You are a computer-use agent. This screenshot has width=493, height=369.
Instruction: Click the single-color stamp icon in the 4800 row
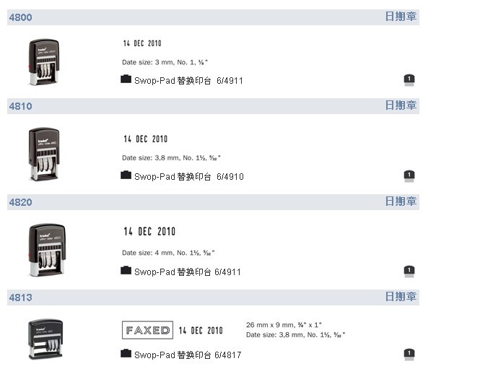pos(409,80)
